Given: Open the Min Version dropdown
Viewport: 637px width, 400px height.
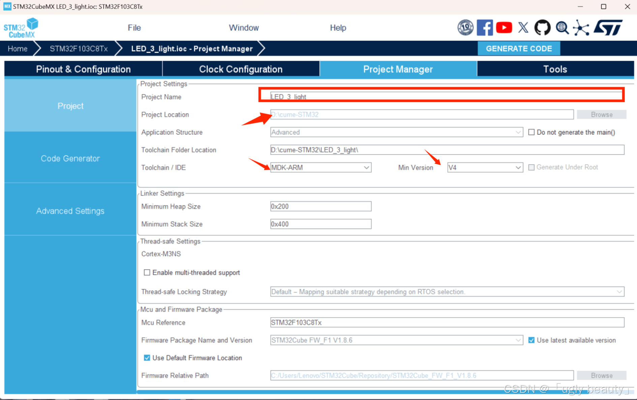Looking at the screenshot, I should pos(485,167).
